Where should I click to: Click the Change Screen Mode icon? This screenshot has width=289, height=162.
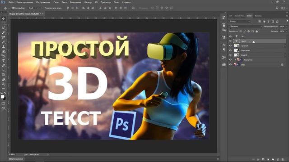point(3,108)
